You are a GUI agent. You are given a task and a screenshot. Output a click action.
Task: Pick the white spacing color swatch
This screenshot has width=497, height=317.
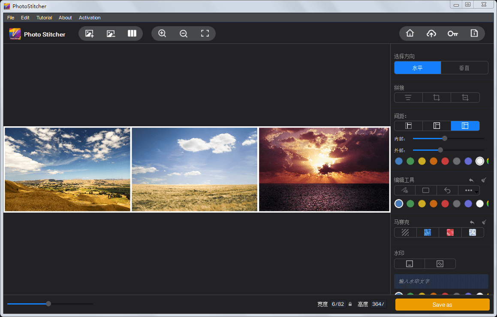(480, 162)
